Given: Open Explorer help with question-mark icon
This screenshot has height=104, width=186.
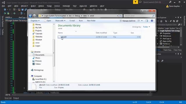Looking at the screenshot, I should tap(152, 21).
